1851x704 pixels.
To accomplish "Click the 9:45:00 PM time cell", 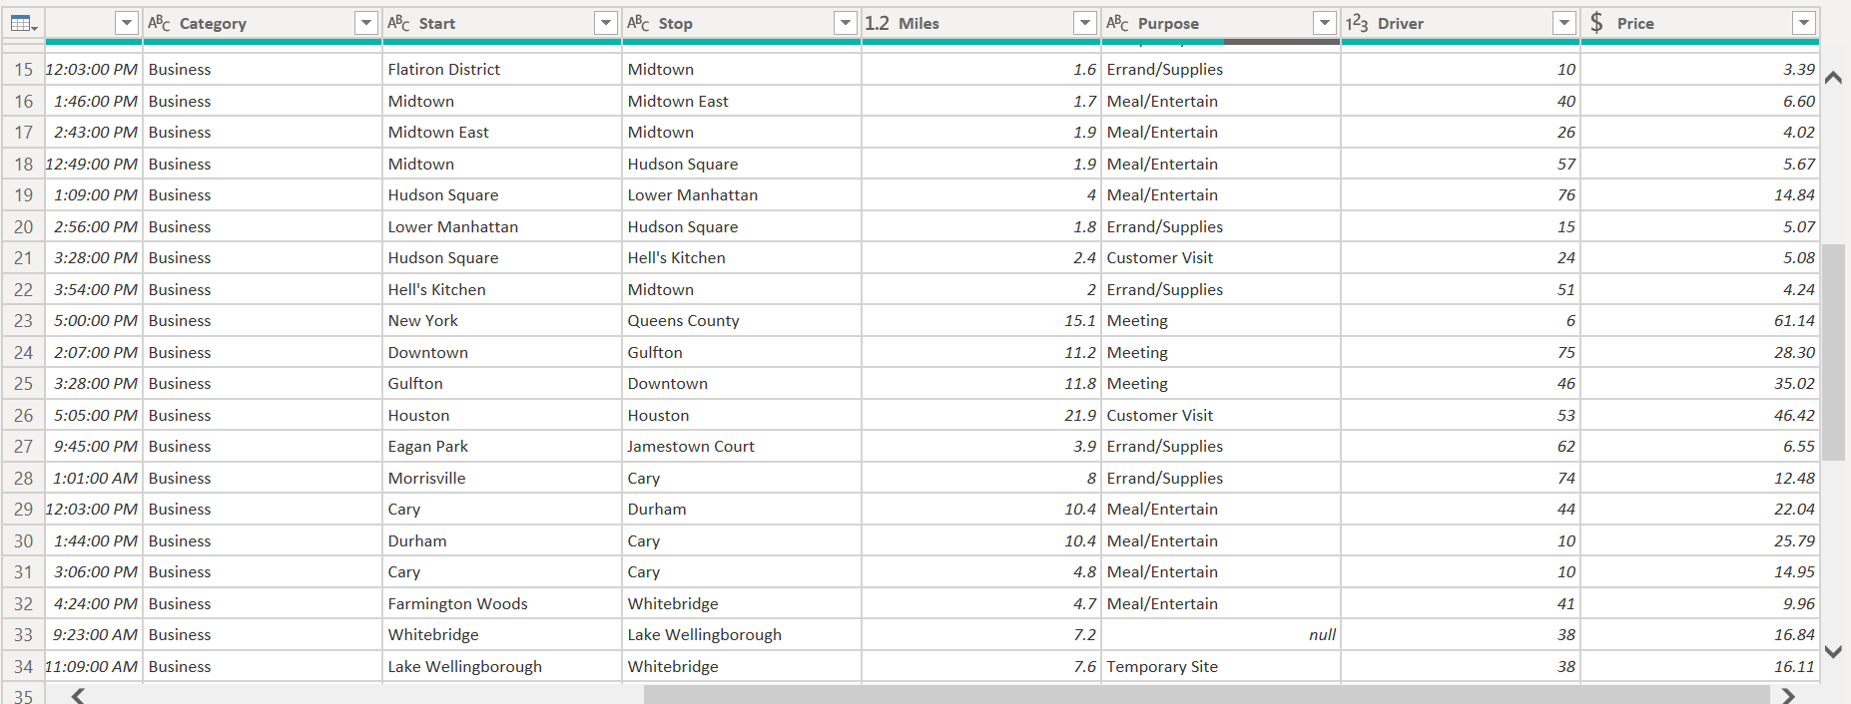I will tap(94, 446).
